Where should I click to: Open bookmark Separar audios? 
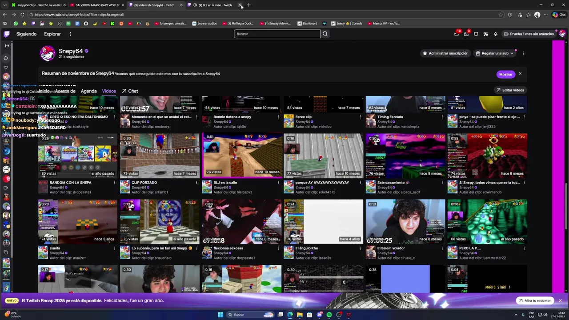coord(204,24)
